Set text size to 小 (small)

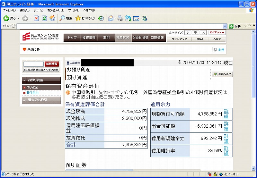(187, 33)
